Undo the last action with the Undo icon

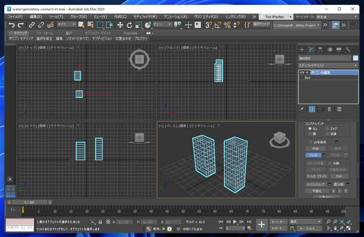(11, 25)
